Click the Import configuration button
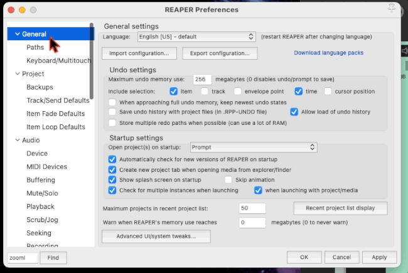This screenshot has width=408, height=273. click(139, 53)
